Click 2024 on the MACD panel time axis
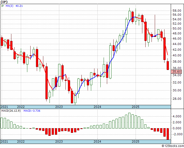184x148 pixels. tap(97, 141)
